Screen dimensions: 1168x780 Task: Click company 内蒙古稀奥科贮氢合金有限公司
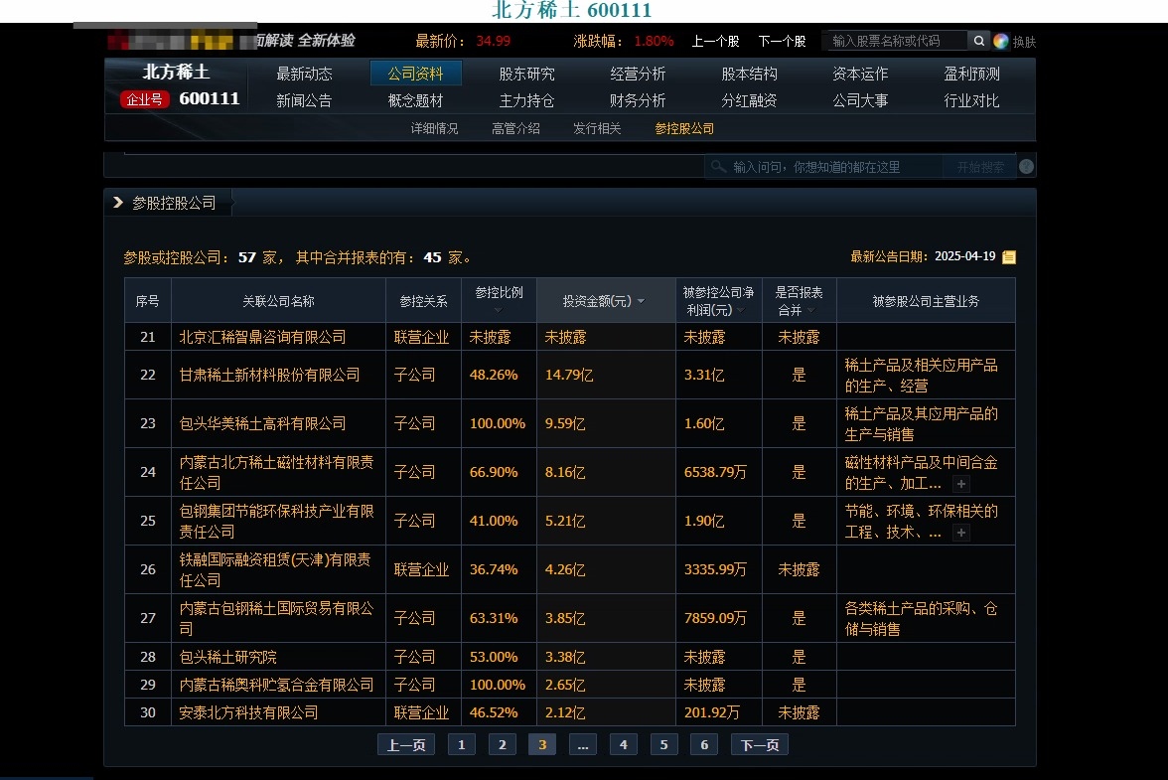click(x=276, y=685)
